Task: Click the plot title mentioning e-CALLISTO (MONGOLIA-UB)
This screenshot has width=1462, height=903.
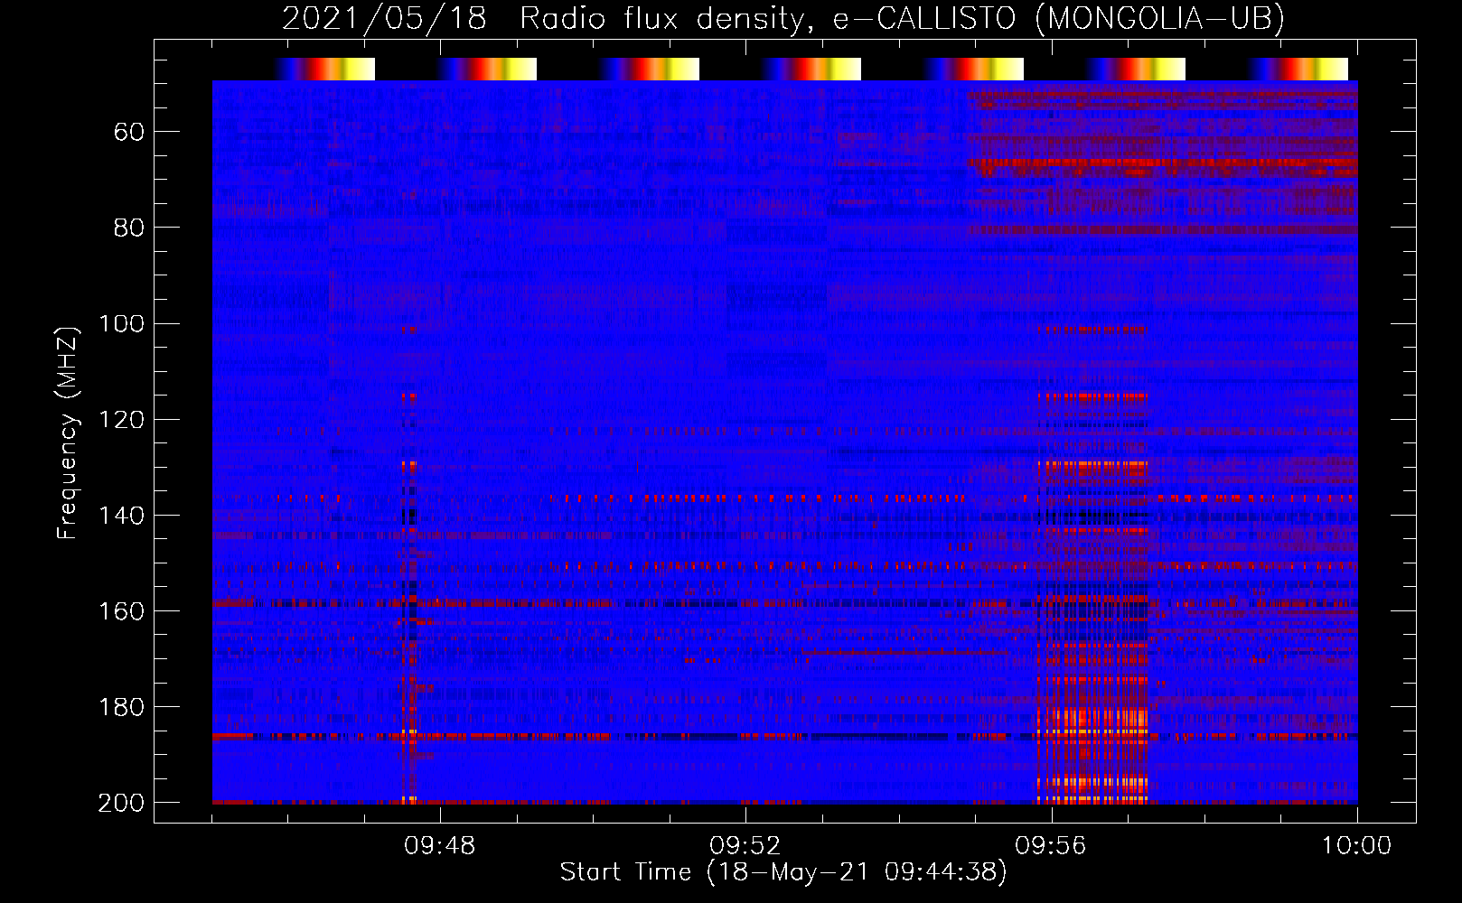Action: (783, 19)
